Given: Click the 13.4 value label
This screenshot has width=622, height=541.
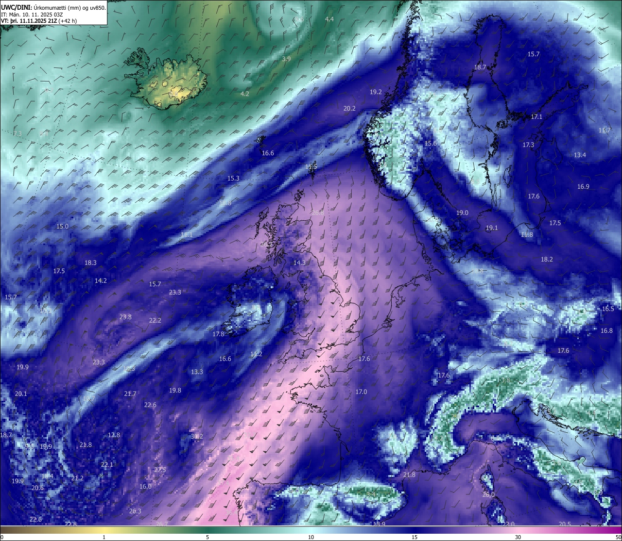Looking at the screenshot, I should (x=580, y=155).
